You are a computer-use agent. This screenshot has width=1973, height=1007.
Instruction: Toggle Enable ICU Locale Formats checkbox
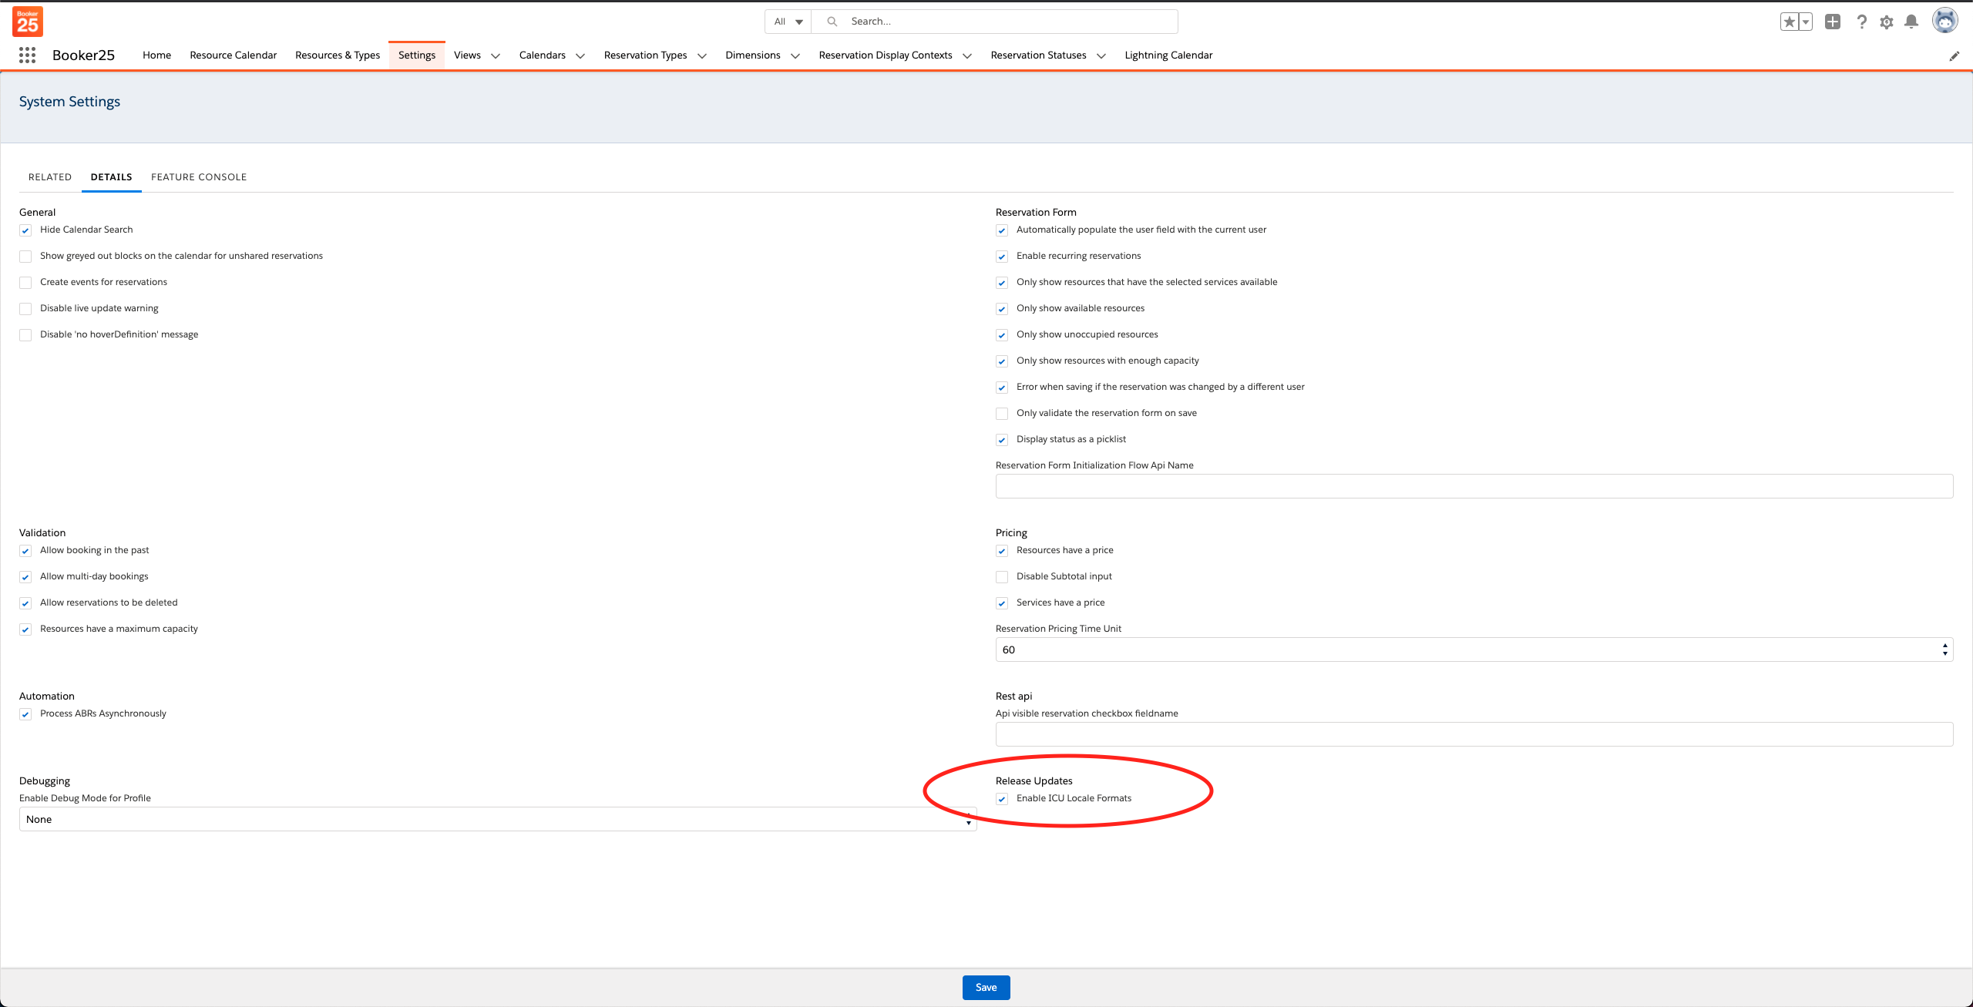click(1002, 799)
